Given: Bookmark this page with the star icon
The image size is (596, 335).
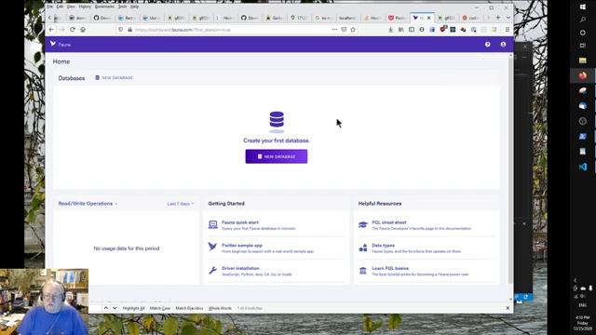Looking at the screenshot, I should pos(353,30).
